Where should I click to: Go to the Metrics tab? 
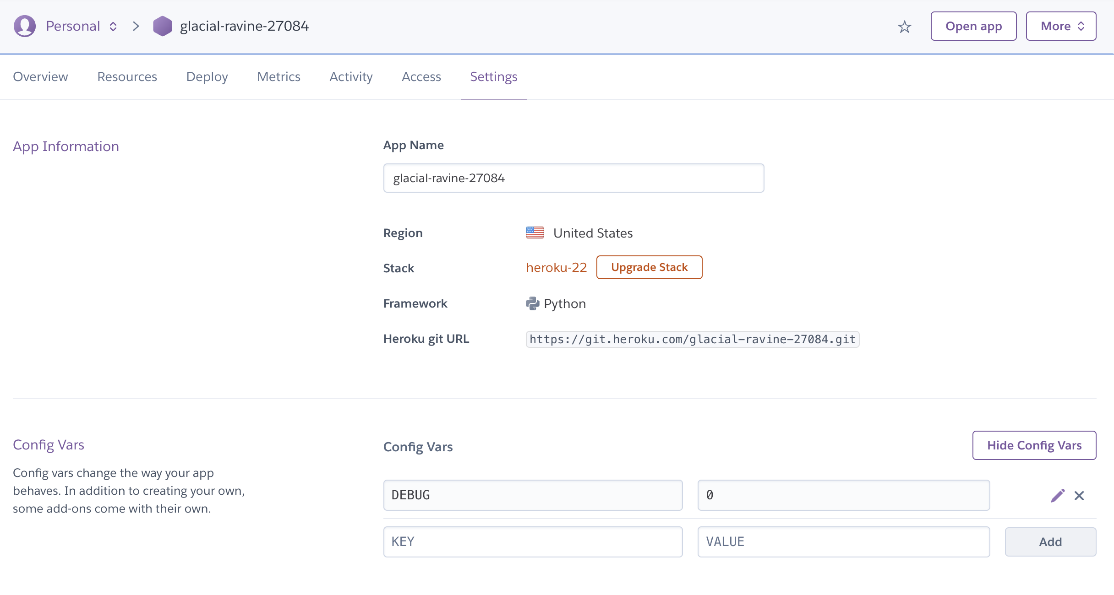[278, 76]
